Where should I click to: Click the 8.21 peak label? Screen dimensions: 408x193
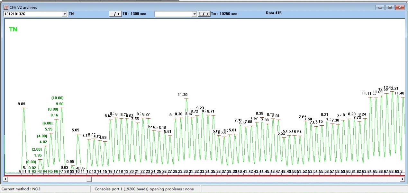point(325,115)
